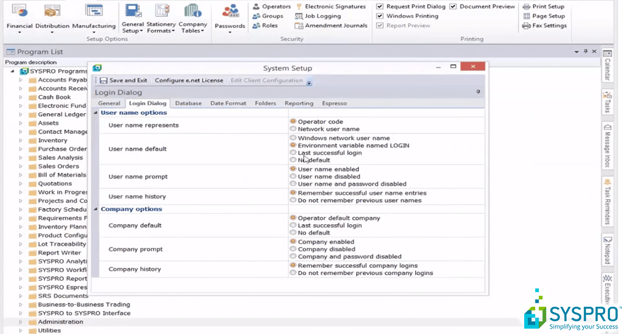
Task: Open the System Setup toolbar overflow arrow
Action: coord(309,83)
